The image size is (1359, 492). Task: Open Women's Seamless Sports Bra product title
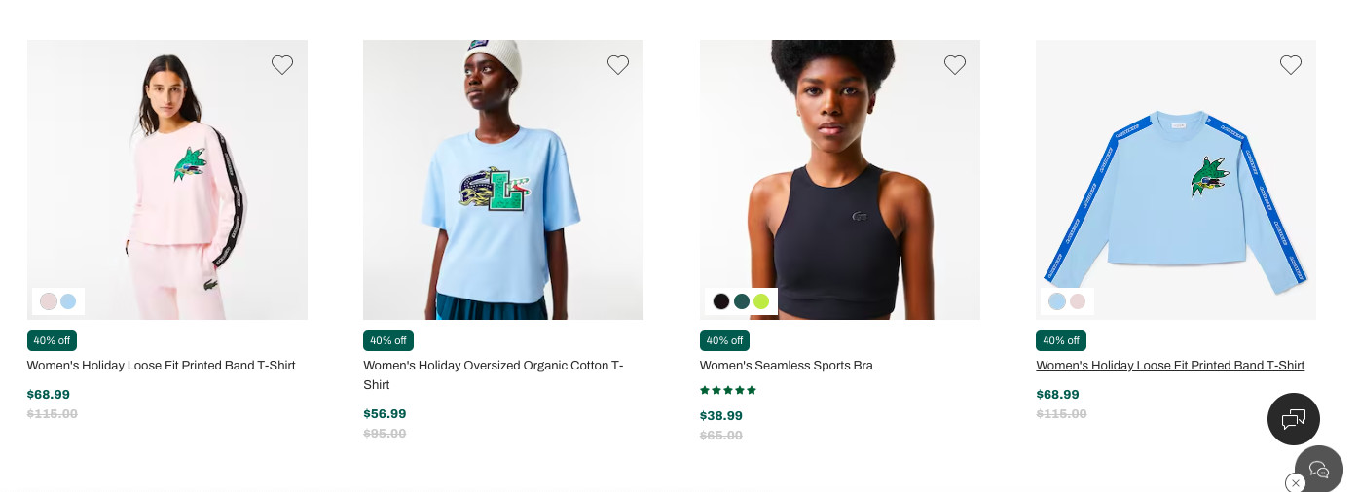pos(787,366)
